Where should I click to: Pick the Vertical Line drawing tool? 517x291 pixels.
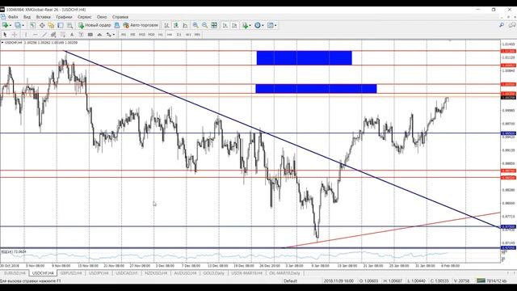26,35
